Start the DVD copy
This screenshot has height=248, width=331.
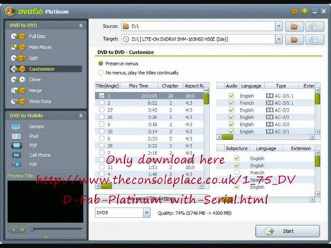(288, 231)
